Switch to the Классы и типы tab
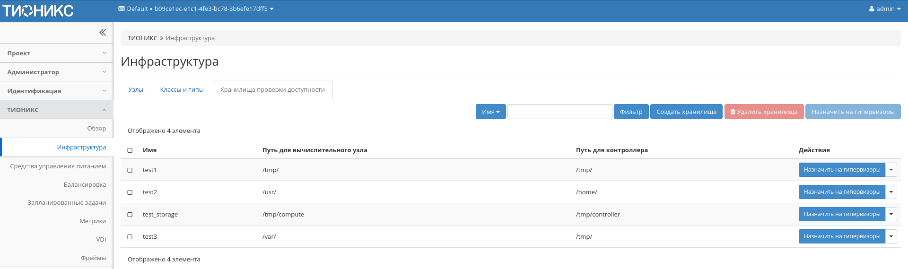 [x=182, y=90]
